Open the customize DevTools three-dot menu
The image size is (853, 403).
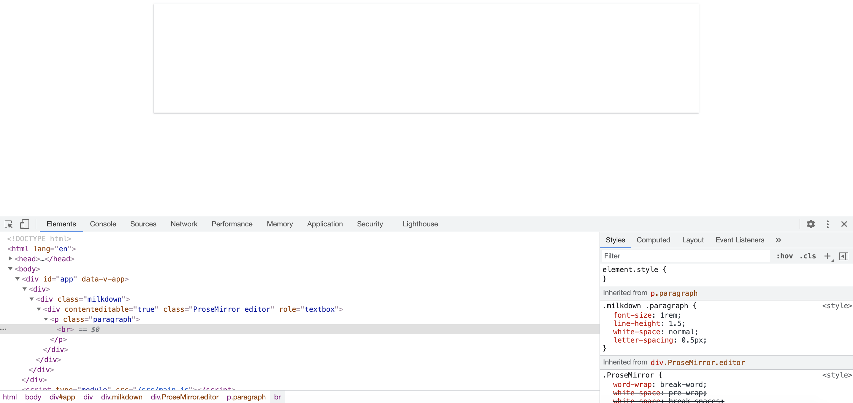coord(827,224)
